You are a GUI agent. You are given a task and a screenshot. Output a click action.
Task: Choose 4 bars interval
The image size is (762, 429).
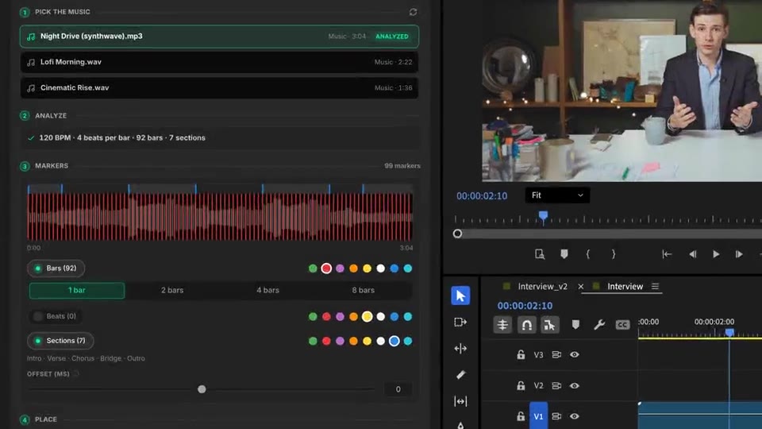(x=267, y=291)
